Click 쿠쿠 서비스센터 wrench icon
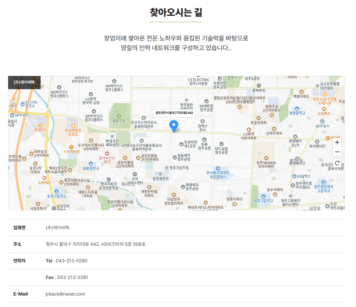Image resolution: width=356 pixels, height=307 pixels. tap(135, 174)
